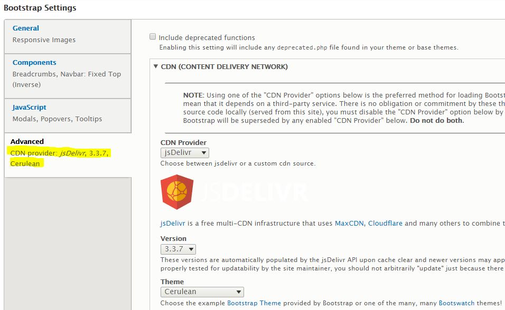Click the 'CDN Provider' field label
The width and height of the screenshot is (505, 310).
pos(183,142)
